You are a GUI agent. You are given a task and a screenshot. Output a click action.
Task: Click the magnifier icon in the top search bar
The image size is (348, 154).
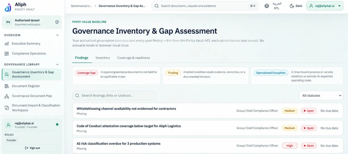pos(157,6)
